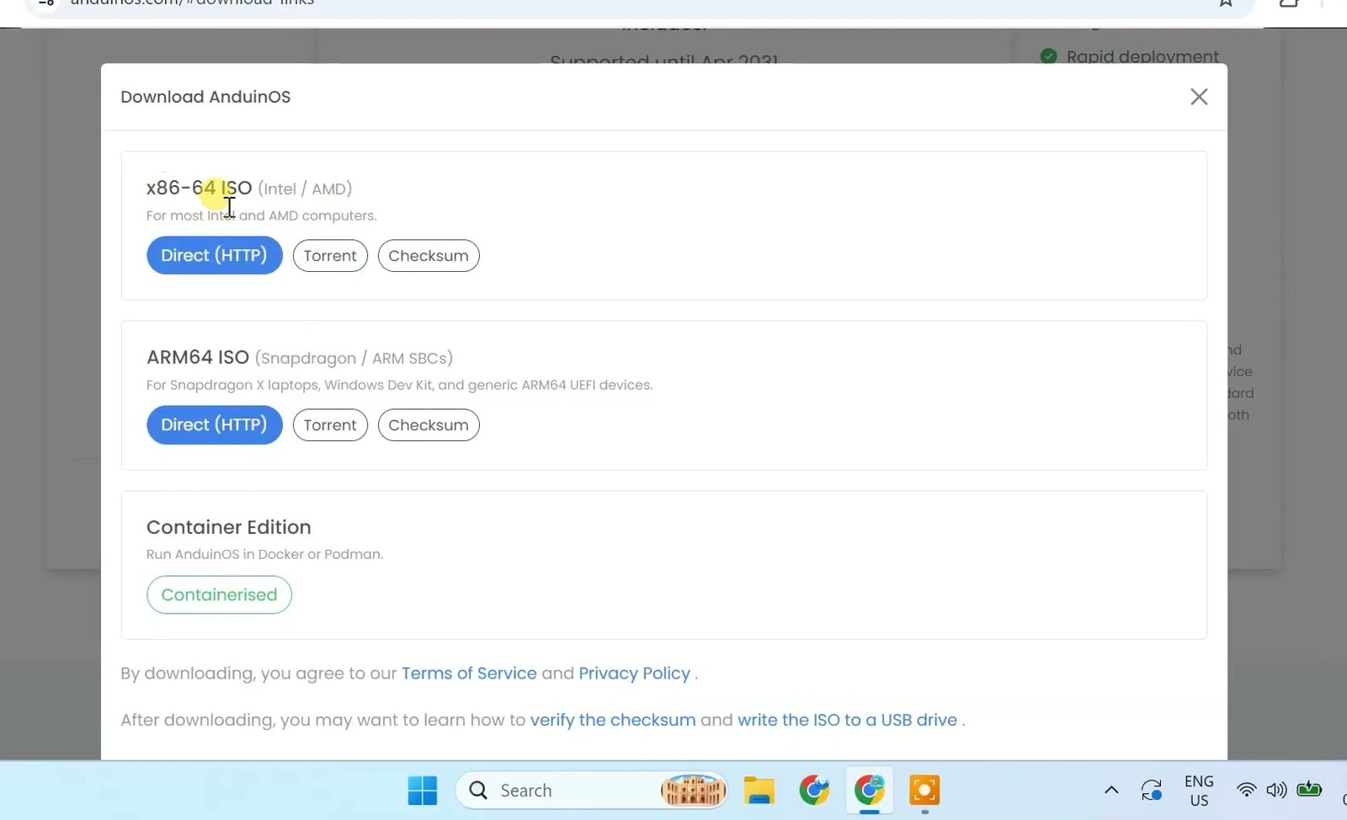Select the Container Edition heading

click(229, 527)
